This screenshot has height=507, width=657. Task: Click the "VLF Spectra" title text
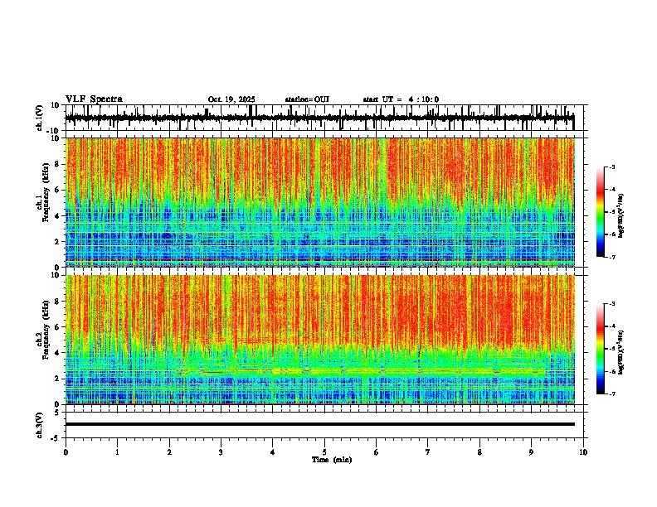pyautogui.click(x=94, y=99)
